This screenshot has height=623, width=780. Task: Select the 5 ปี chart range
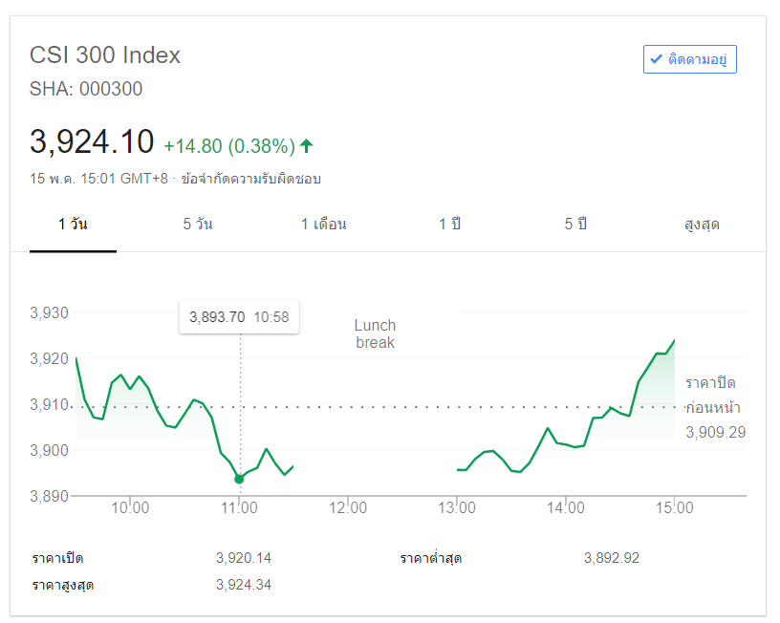[574, 225]
